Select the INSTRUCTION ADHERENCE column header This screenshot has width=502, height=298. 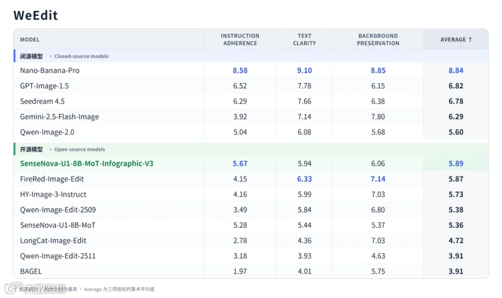(x=240, y=40)
